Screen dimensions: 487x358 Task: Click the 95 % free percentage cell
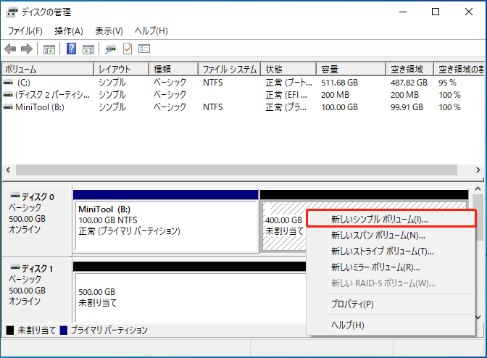click(x=448, y=83)
